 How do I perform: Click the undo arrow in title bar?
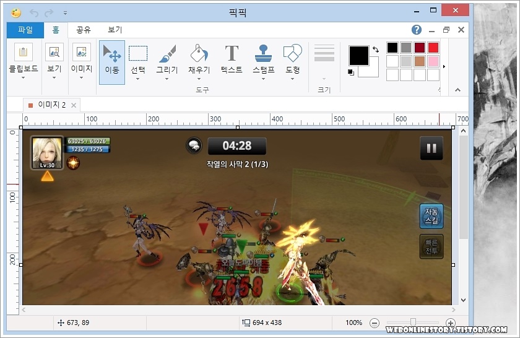pyautogui.click(x=34, y=13)
